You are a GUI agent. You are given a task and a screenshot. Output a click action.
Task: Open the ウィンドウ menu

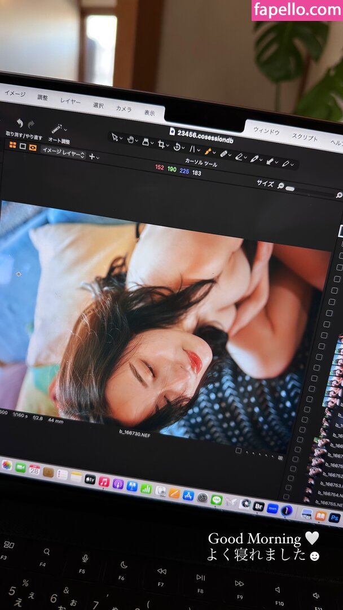pos(266,131)
